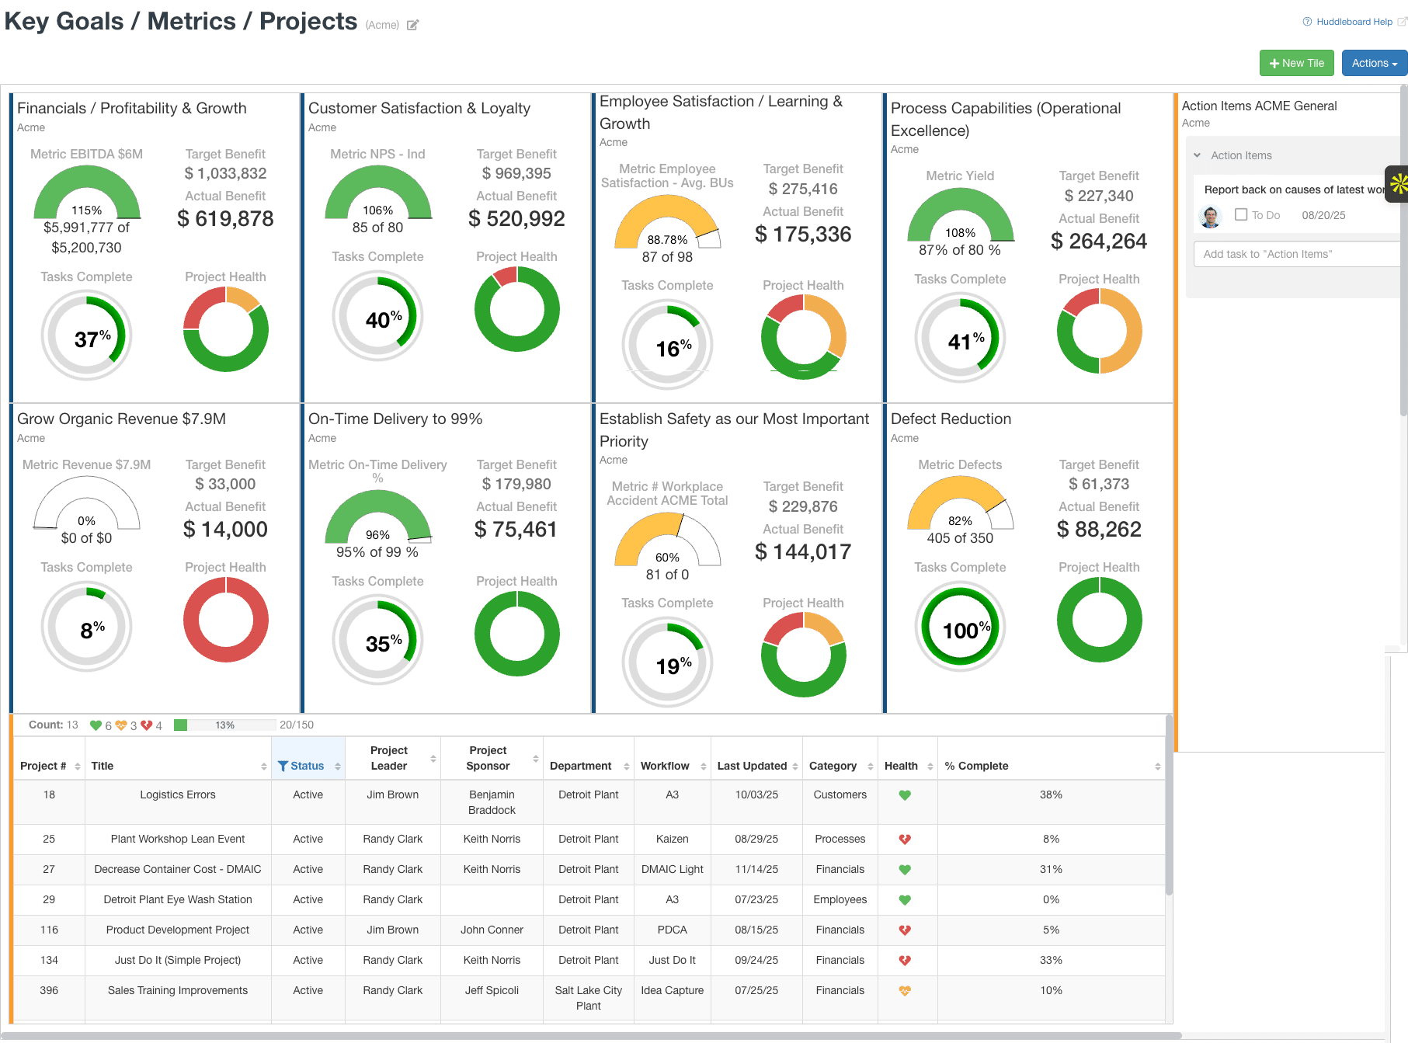Click the yellow heart icon for Sales Training Improvements
Screen dimensions: 1408x1043
click(x=906, y=990)
